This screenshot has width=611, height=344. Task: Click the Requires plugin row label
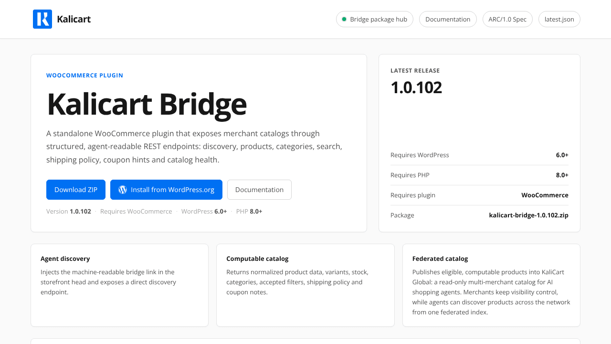pyautogui.click(x=413, y=195)
